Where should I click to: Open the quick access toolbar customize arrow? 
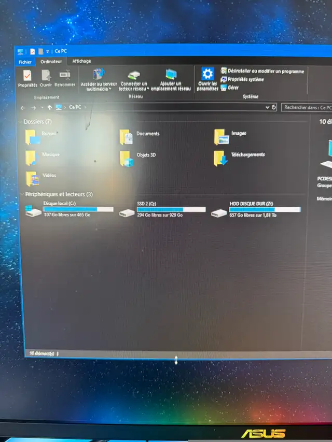pyautogui.click(x=48, y=52)
